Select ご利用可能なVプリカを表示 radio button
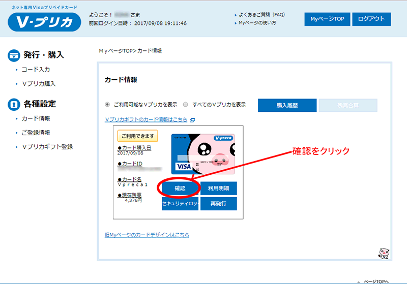 (107, 105)
